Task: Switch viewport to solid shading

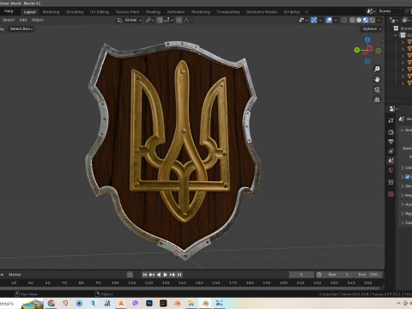Action: pyautogui.click(x=359, y=20)
